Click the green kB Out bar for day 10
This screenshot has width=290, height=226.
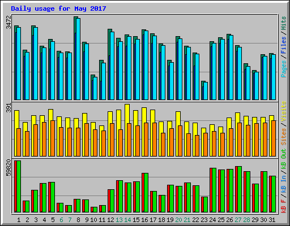(95, 210)
